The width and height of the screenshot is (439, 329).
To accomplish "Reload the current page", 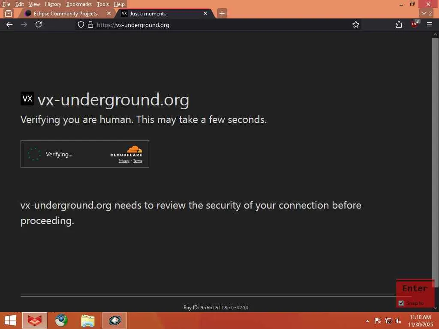I will point(39,24).
